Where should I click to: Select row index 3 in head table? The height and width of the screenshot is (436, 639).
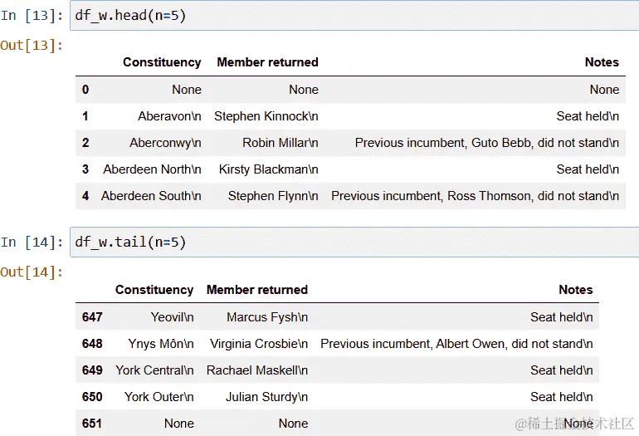[85, 169]
